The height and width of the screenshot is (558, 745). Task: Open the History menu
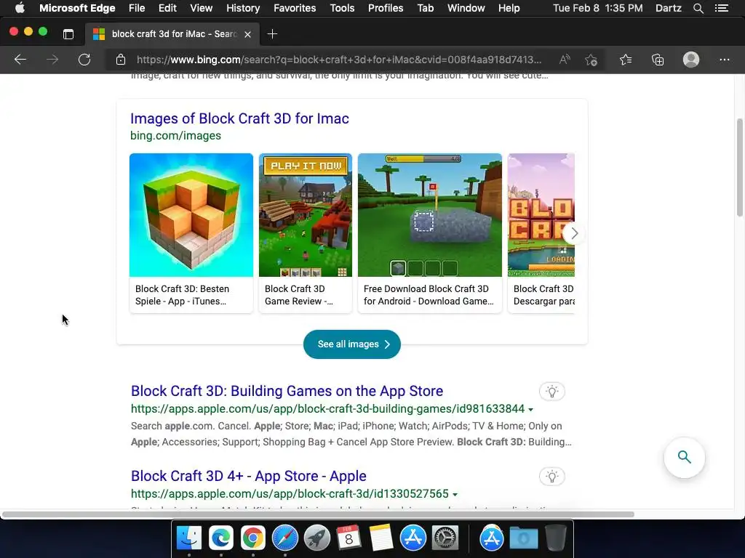click(243, 8)
